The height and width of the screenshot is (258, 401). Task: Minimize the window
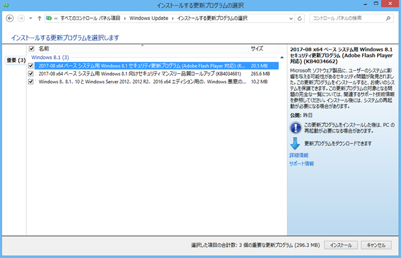[365, 4]
